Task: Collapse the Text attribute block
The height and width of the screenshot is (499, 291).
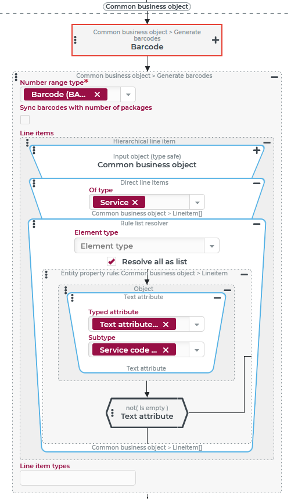Action: 217,298
